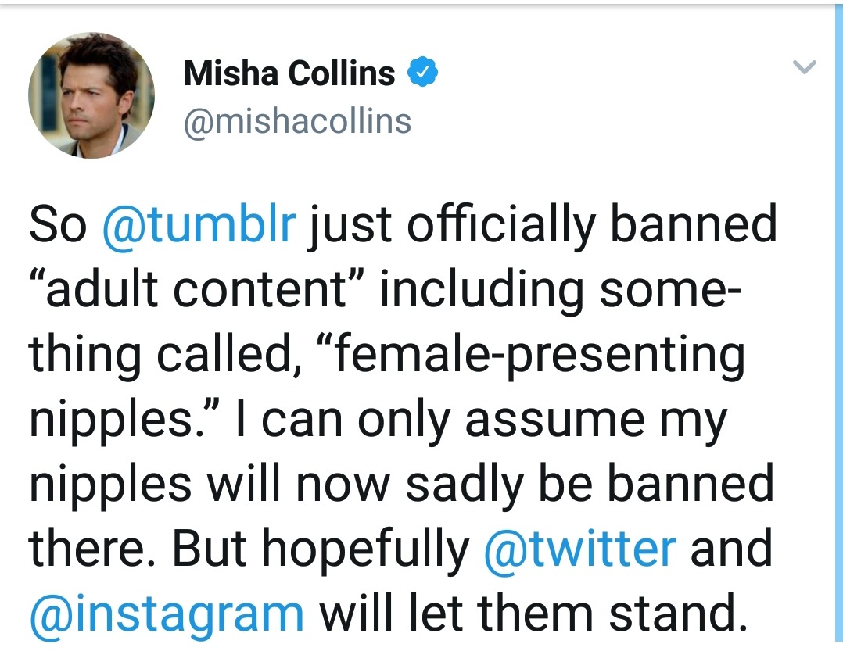This screenshot has height=669, width=843.
Task: Click the words "just officially banned"
Action: [543, 225]
